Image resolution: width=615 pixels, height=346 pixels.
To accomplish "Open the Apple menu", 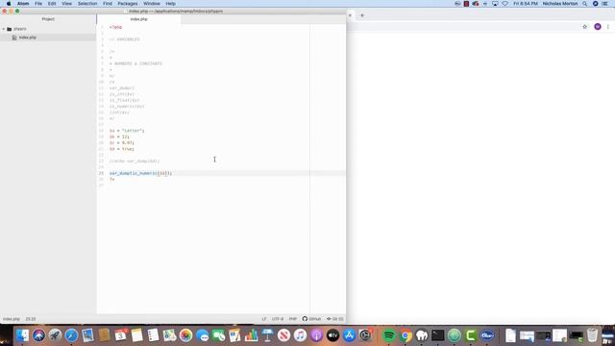I will coord(9,4).
